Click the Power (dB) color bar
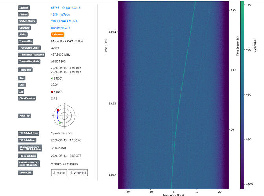Viewport: 264px width, 196px height. click(242, 95)
